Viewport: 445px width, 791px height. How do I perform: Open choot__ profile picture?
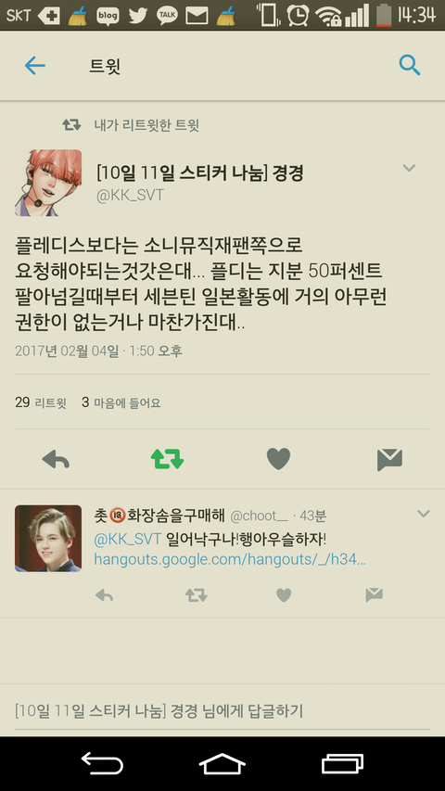48,538
